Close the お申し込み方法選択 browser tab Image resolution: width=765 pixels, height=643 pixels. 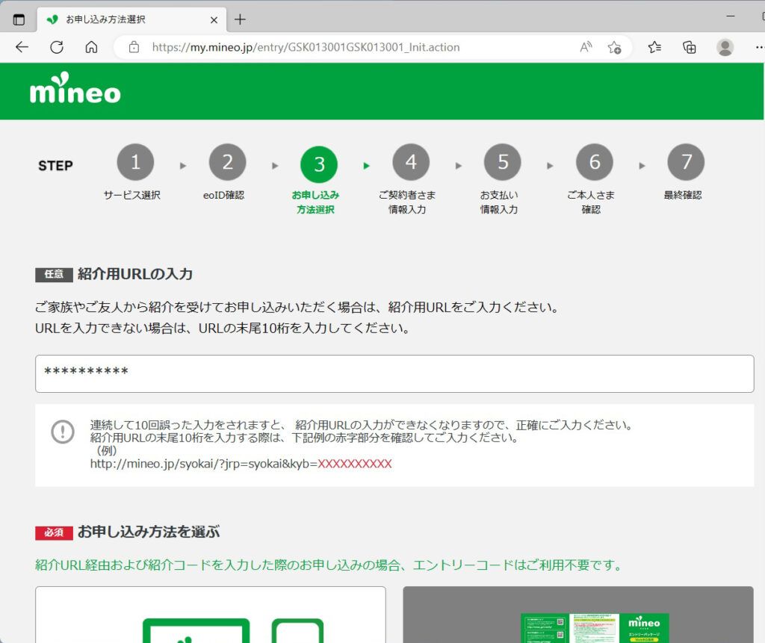pyautogui.click(x=214, y=20)
